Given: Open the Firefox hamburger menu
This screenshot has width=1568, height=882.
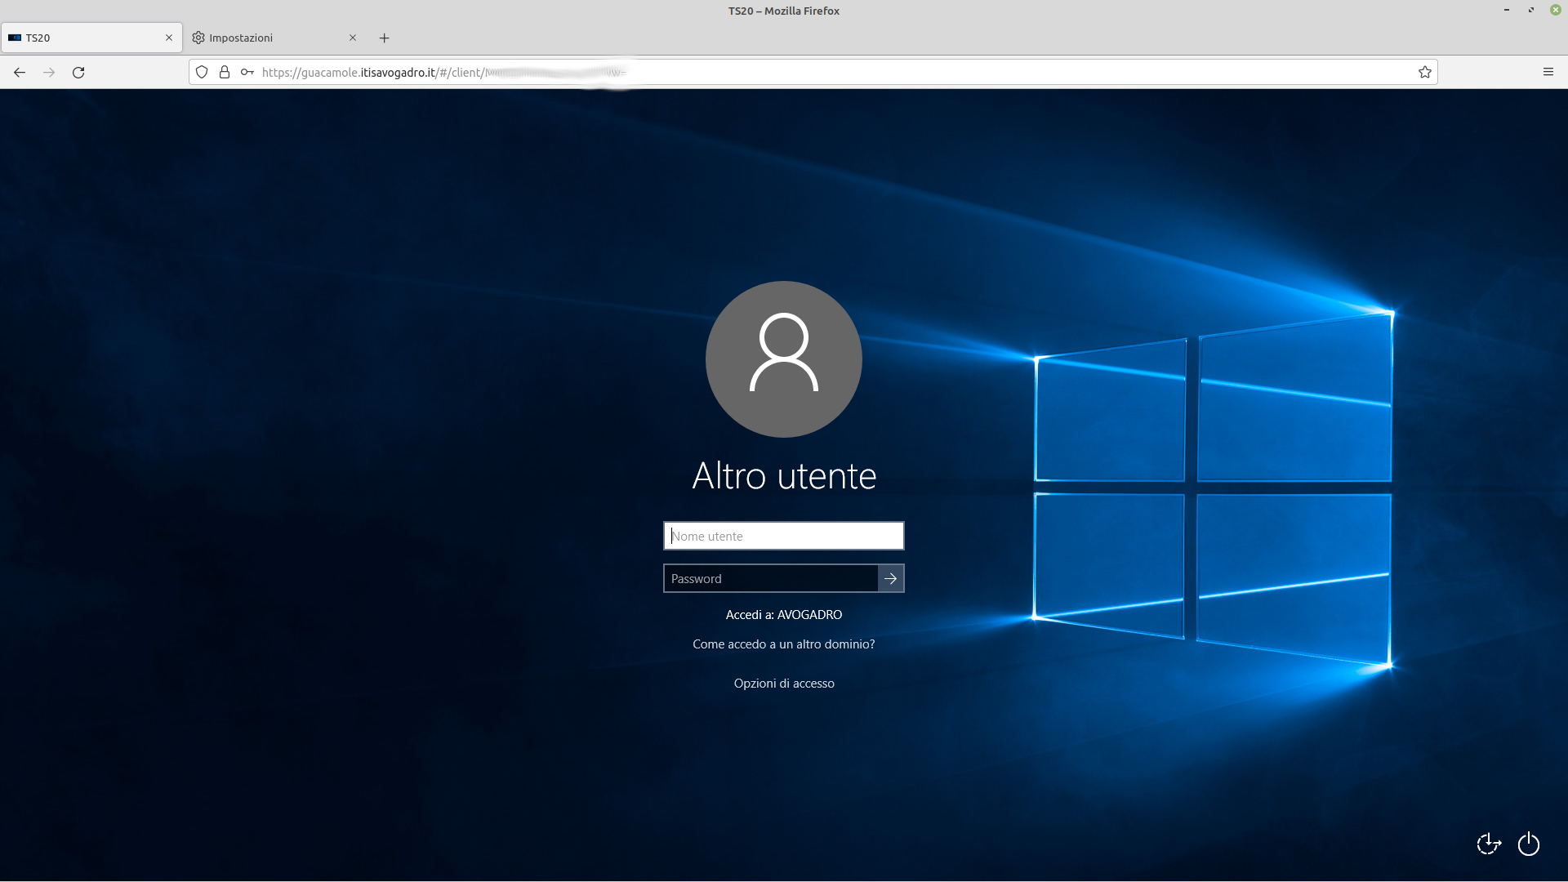Looking at the screenshot, I should point(1548,72).
